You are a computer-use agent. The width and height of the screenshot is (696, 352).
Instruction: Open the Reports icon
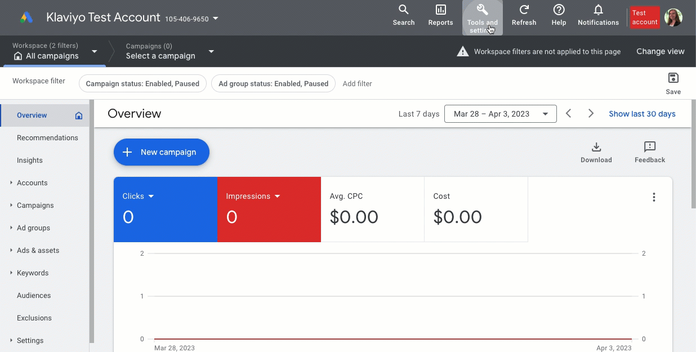point(440,17)
